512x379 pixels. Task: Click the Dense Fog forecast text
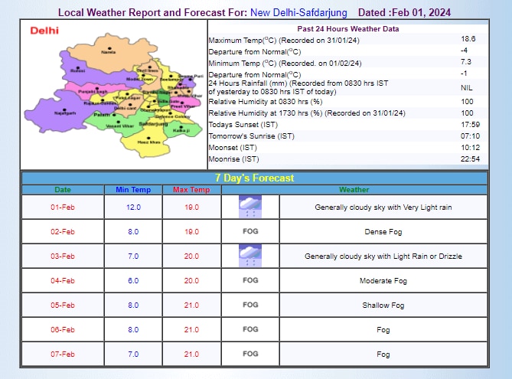(383, 232)
